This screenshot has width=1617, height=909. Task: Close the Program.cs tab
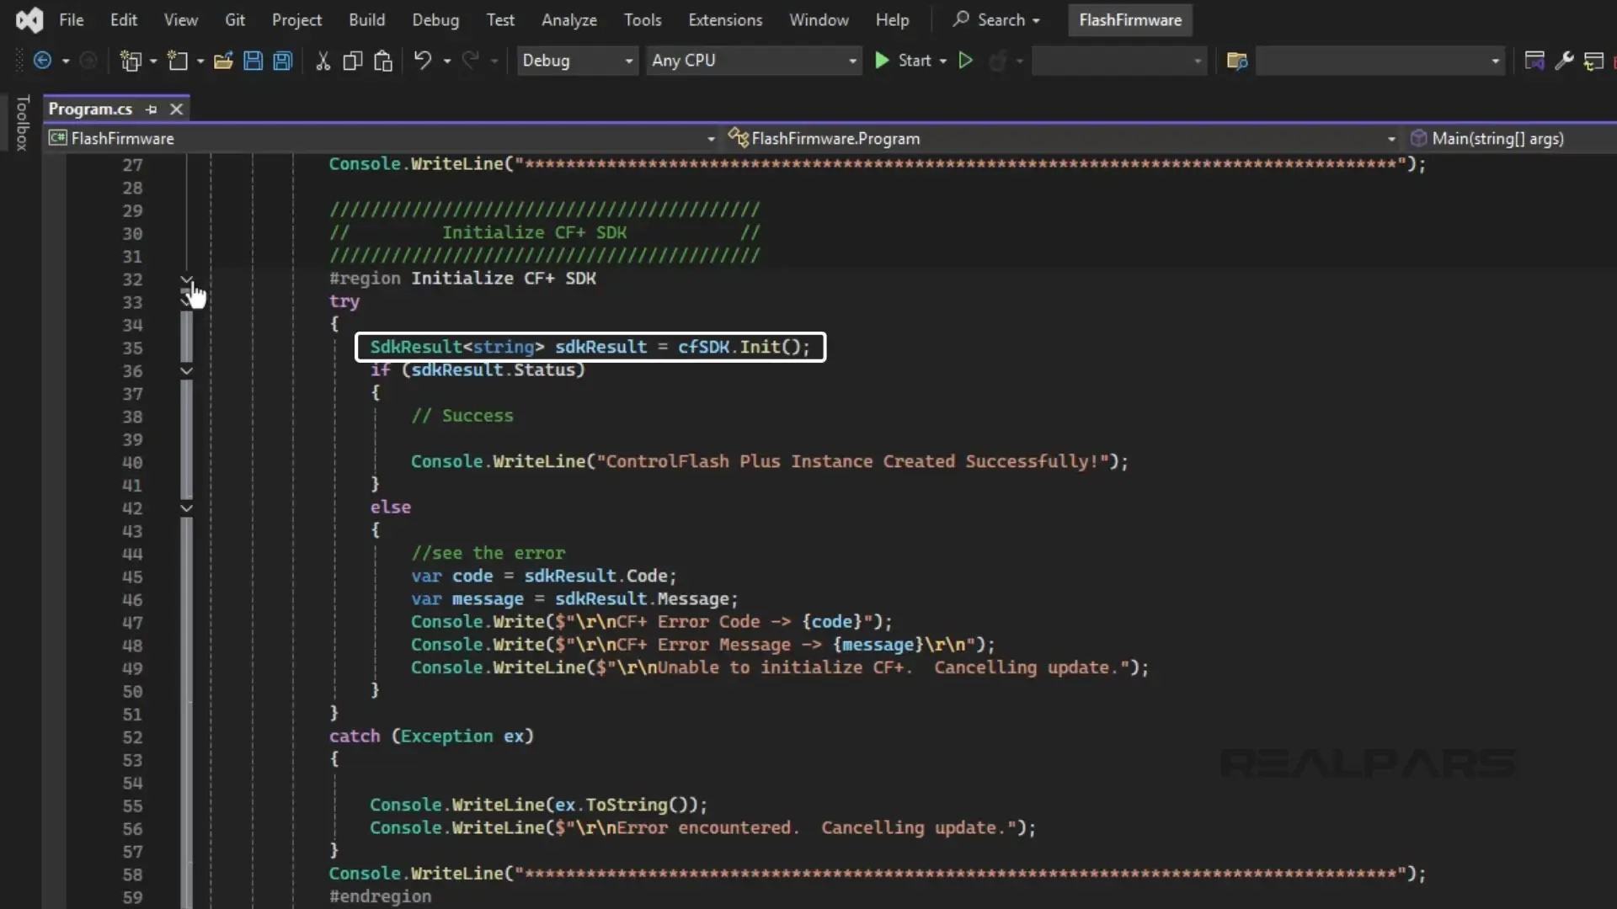176,109
